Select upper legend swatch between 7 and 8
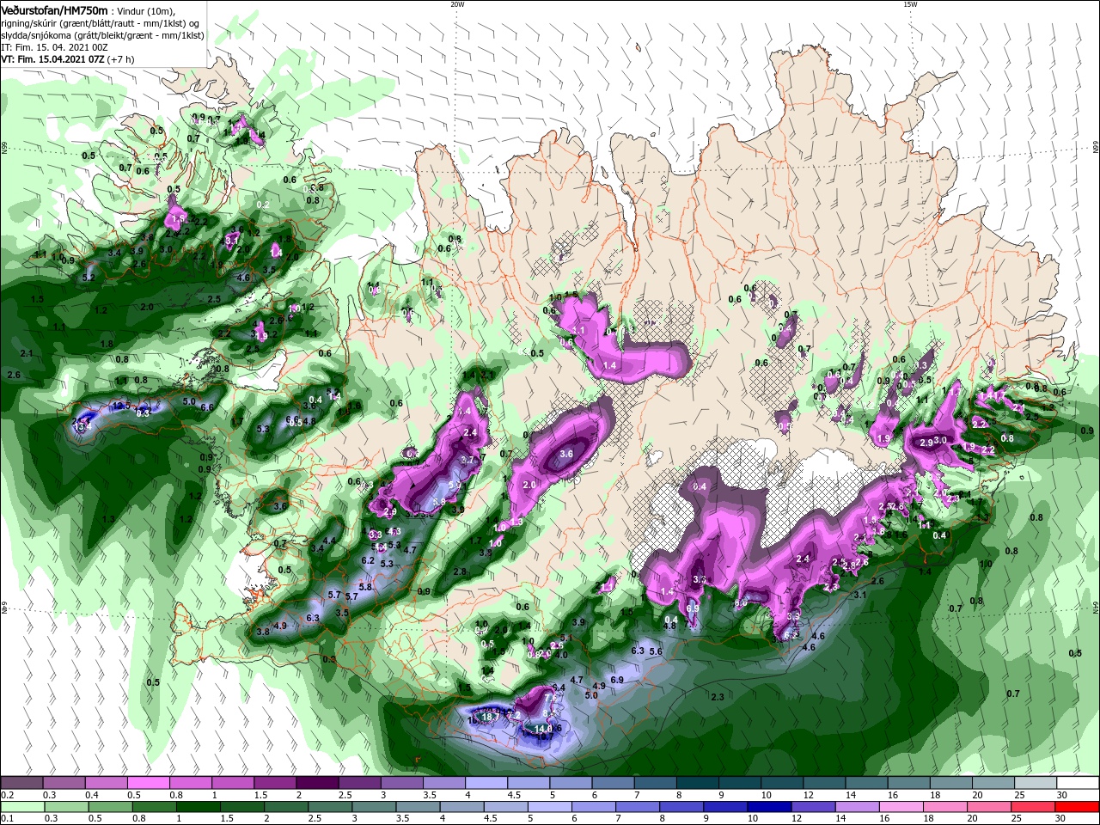 pyautogui.click(x=657, y=783)
